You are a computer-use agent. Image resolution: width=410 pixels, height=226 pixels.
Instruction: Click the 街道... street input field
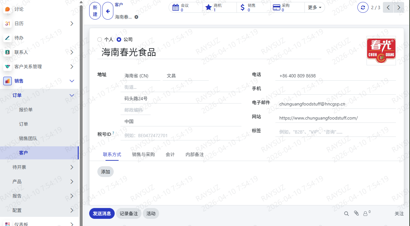(181, 87)
